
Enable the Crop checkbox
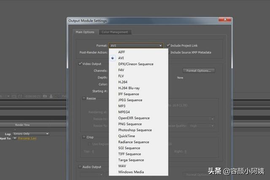[84, 137]
